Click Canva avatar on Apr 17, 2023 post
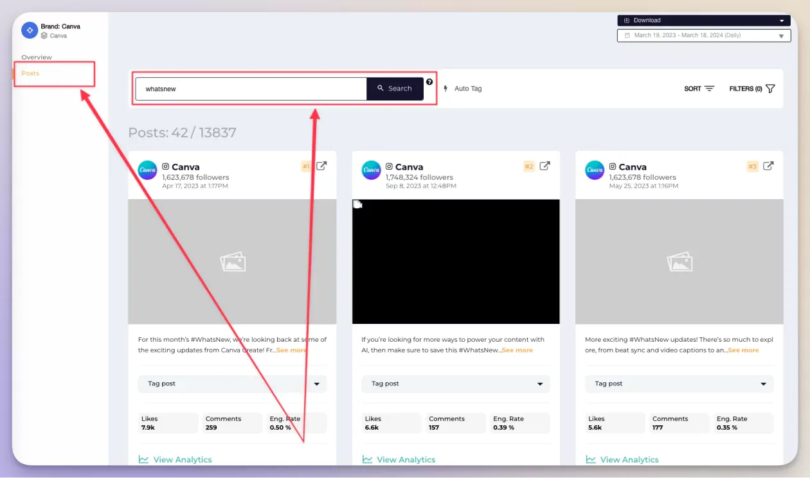Image resolution: width=810 pixels, height=478 pixels. coord(148,170)
